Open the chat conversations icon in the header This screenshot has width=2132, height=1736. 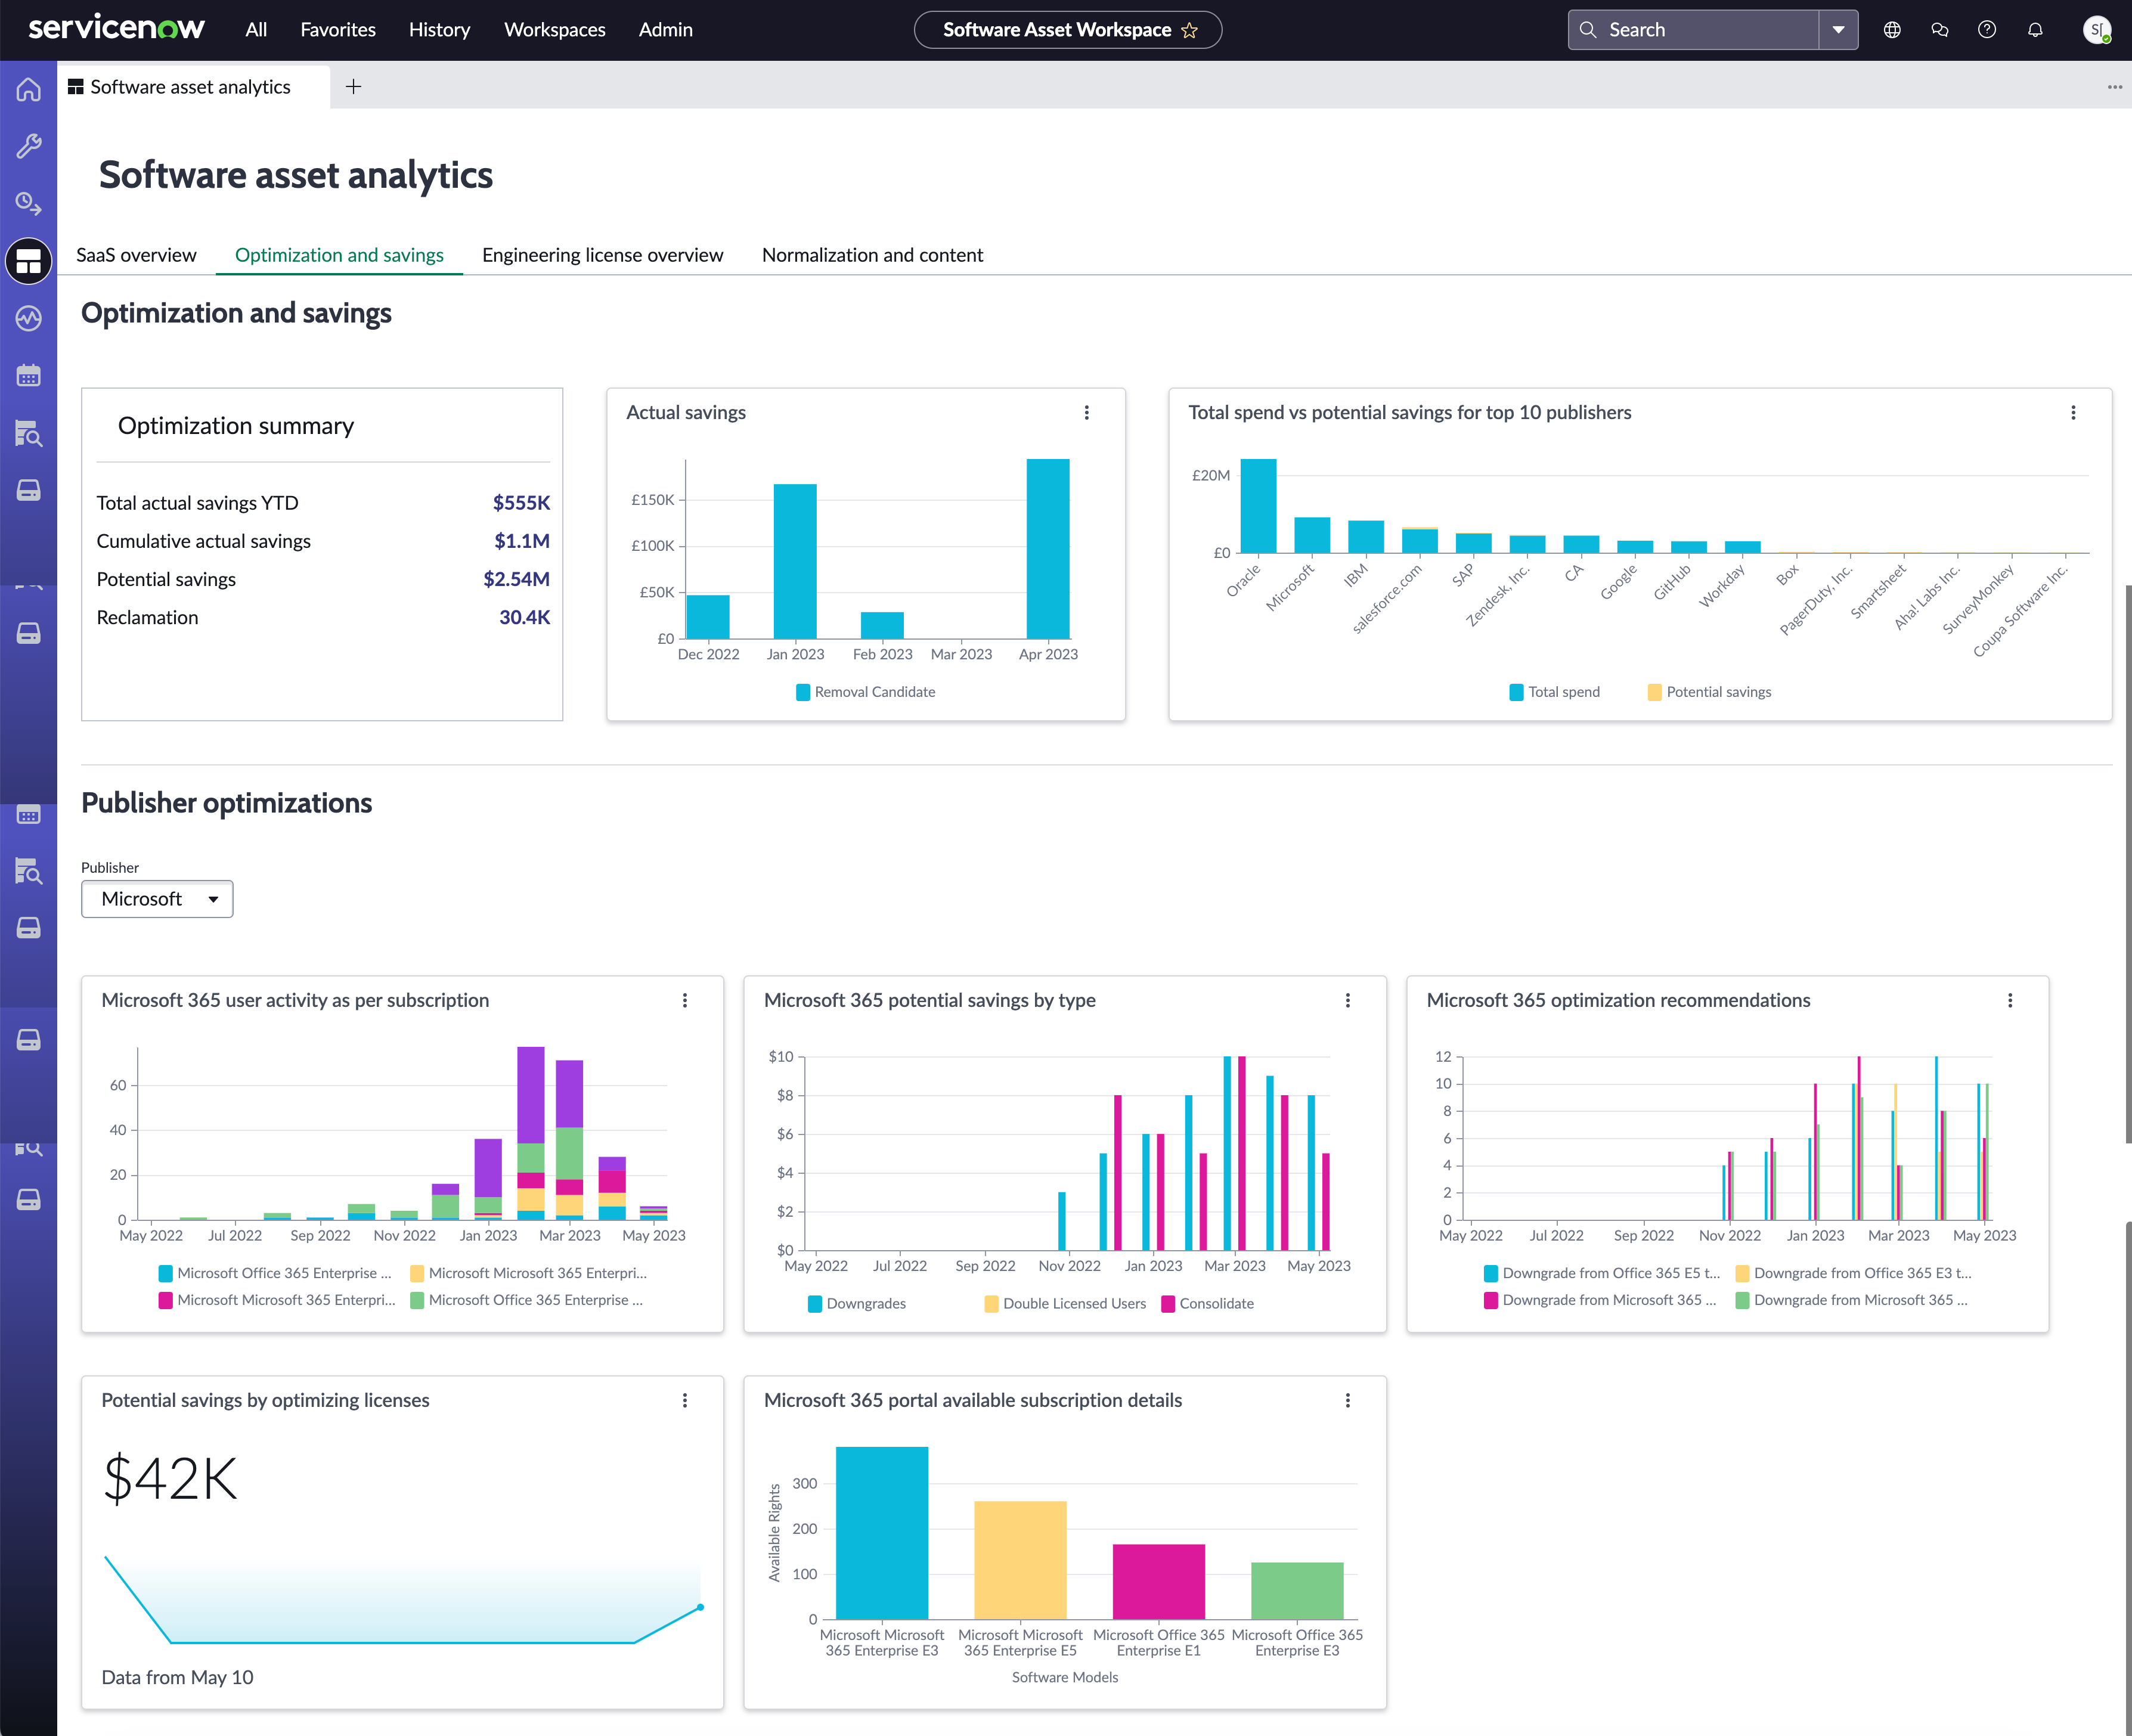[1940, 30]
